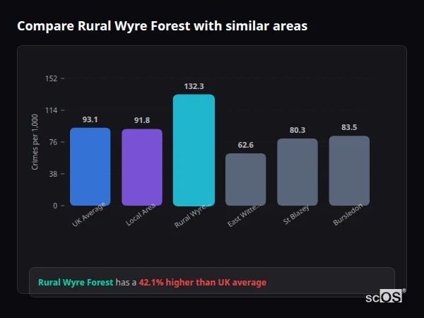Select the East Witte... grey bar

tap(245, 179)
